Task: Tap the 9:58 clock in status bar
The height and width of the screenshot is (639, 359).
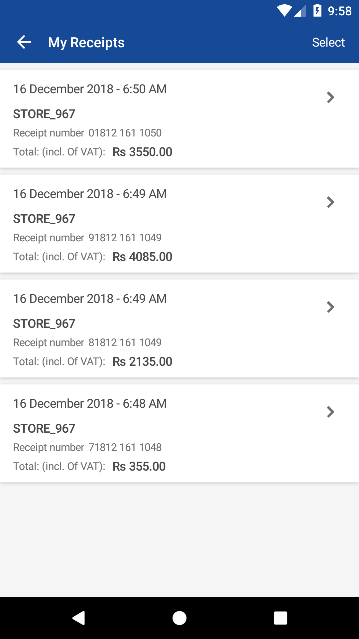Action: click(x=339, y=11)
